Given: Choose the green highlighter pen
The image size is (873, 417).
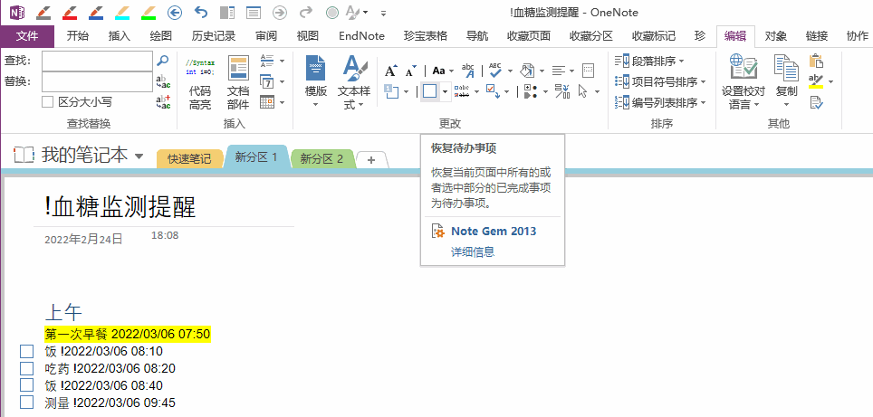Looking at the screenshot, I should (x=149, y=12).
